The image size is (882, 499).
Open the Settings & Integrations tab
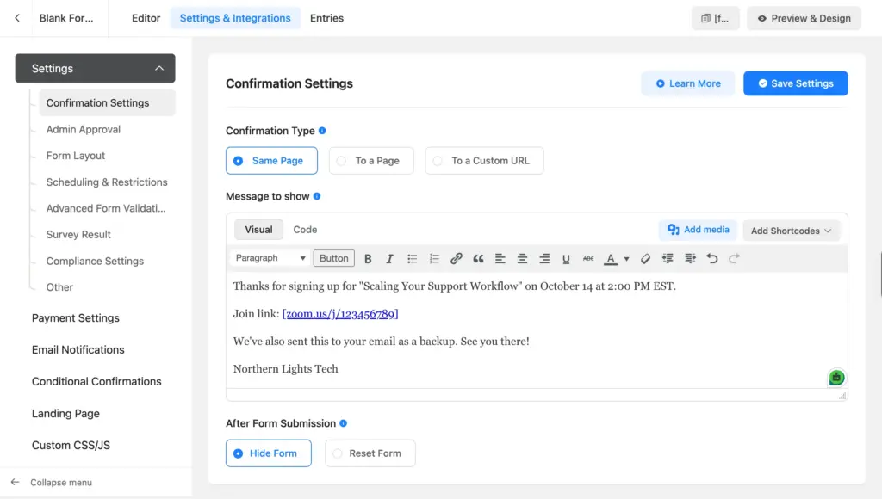(x=235, y=18)
